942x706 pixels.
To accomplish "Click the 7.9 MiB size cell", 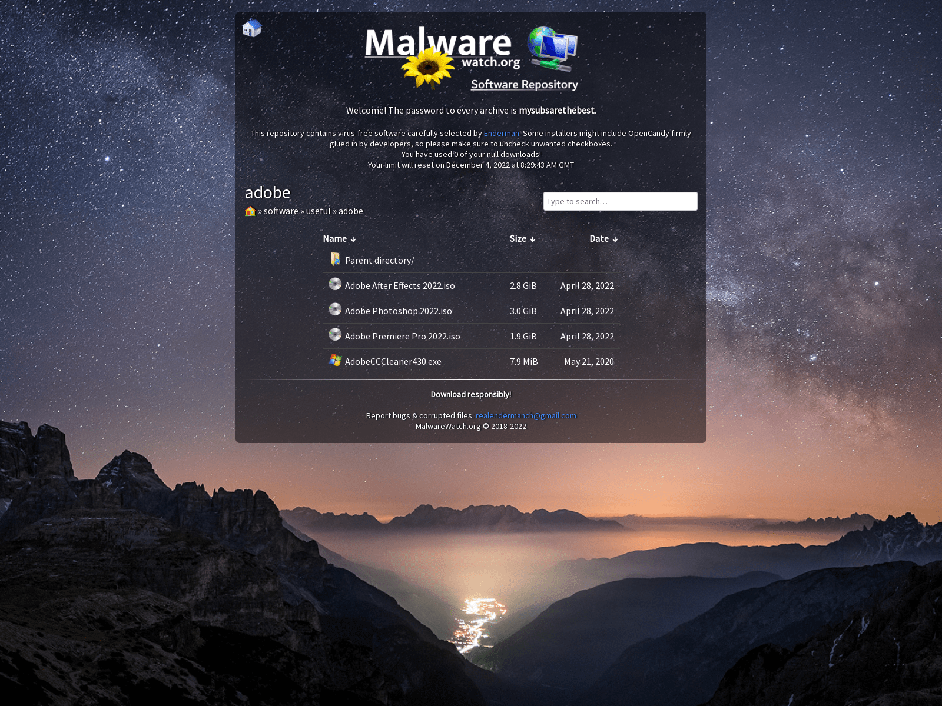I will [x=524, y=362].
